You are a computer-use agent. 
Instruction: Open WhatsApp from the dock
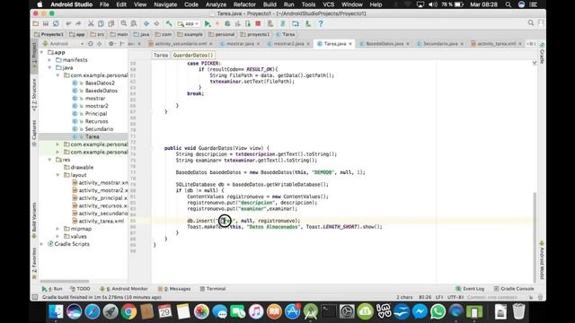[438, 312]
